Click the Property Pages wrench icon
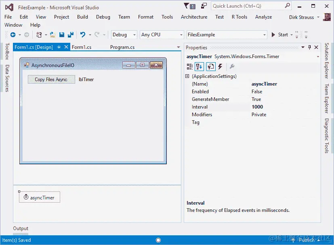 (x=232, y=67)
